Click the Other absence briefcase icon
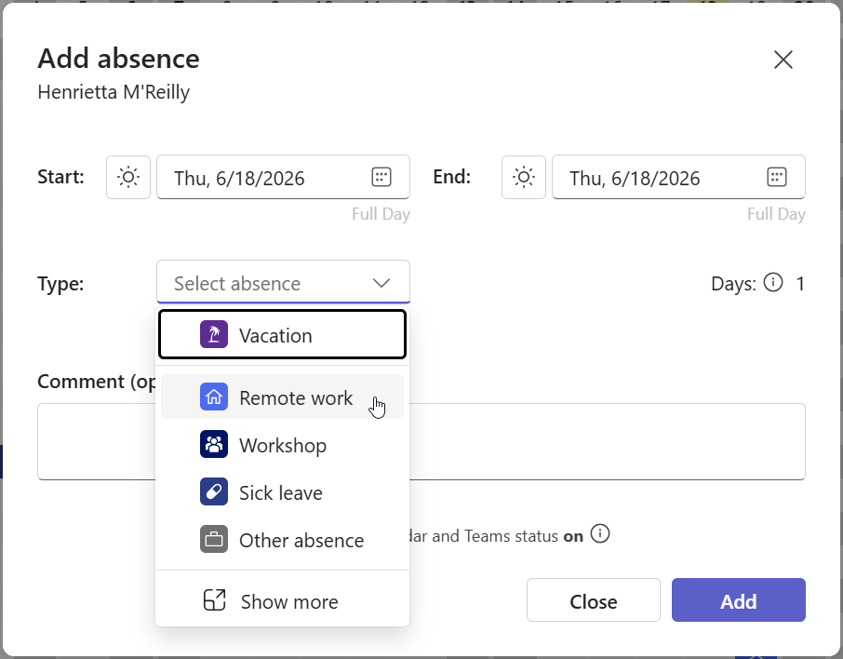 coord(214,539)
